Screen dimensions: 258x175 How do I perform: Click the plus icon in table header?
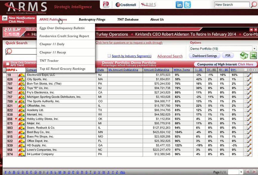tap(254, 70)
